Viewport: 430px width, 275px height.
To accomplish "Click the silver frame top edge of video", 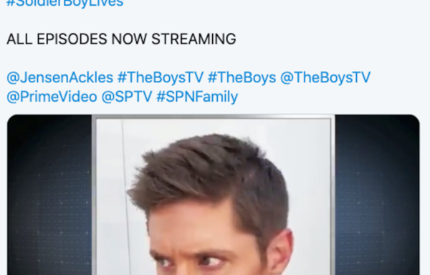I will click(x=213, y=117).
